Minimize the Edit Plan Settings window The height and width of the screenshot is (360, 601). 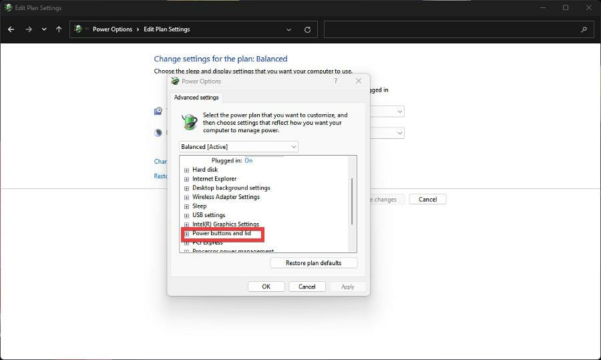(x=543, y=7)
